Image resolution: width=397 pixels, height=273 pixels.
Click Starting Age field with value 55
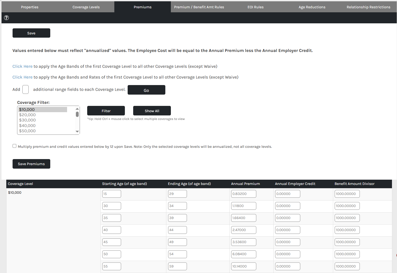pyautogui.click(x=112, y=266)
